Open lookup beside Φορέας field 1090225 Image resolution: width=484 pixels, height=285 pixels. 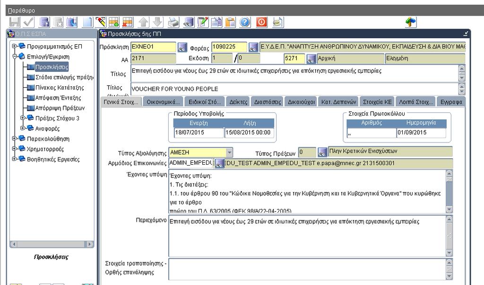point(253,48)
